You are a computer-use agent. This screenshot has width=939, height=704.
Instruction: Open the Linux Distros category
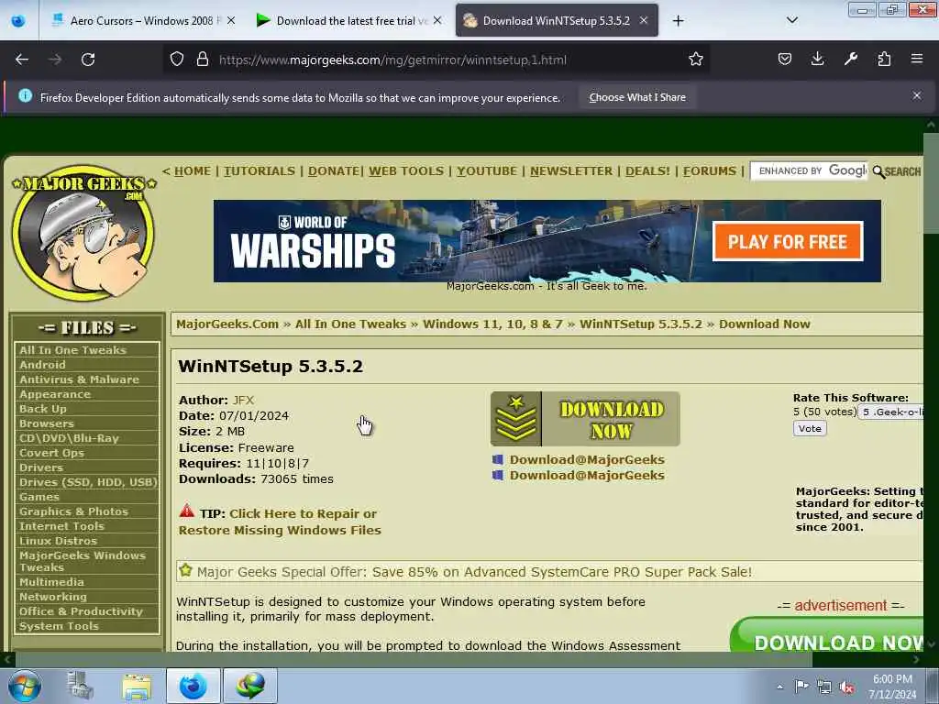coord(58,541)
